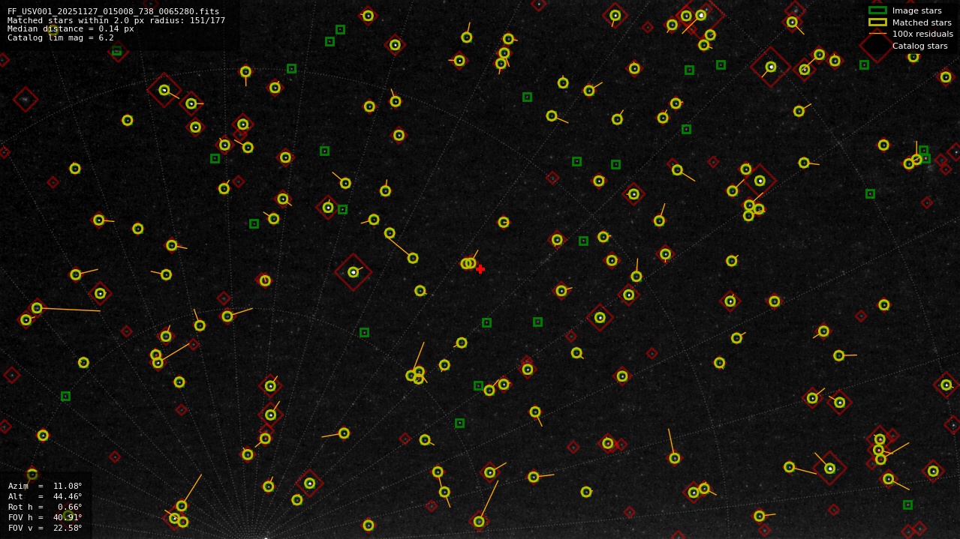This screenshot has height=539, width=960.
Task: Select the 'Catalog stars' legend label
Action: pos(919,46)
